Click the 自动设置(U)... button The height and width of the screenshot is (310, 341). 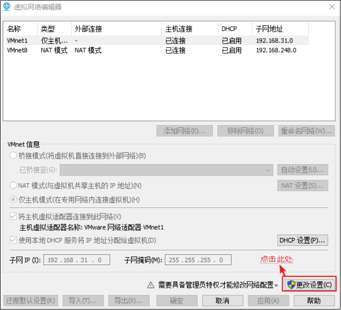[x=303, y=170]
